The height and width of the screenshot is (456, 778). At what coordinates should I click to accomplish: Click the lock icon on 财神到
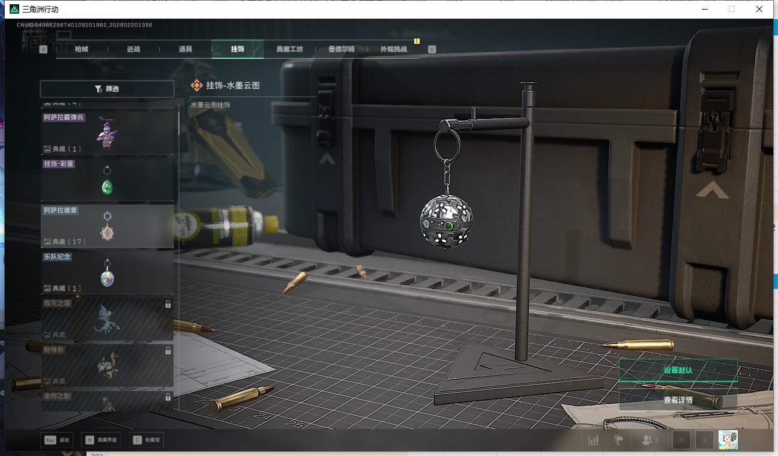(x=168, y=351)
